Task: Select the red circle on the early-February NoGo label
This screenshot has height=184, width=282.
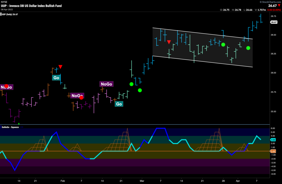Action: (x=81, y=98)
